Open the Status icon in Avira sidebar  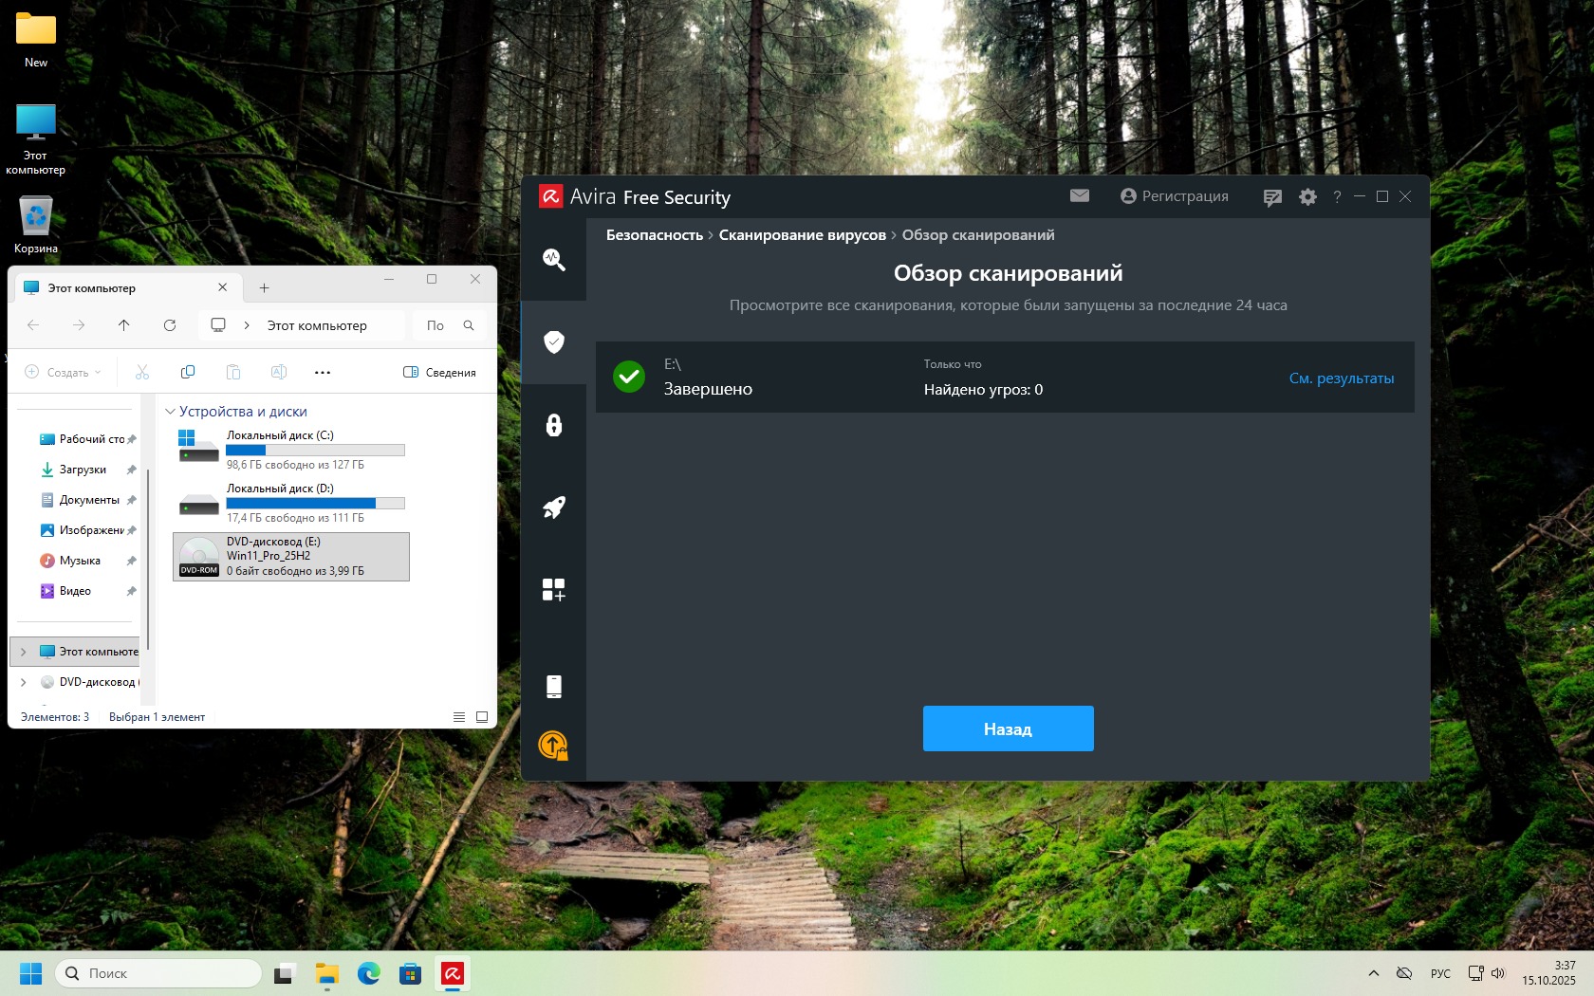554,260
